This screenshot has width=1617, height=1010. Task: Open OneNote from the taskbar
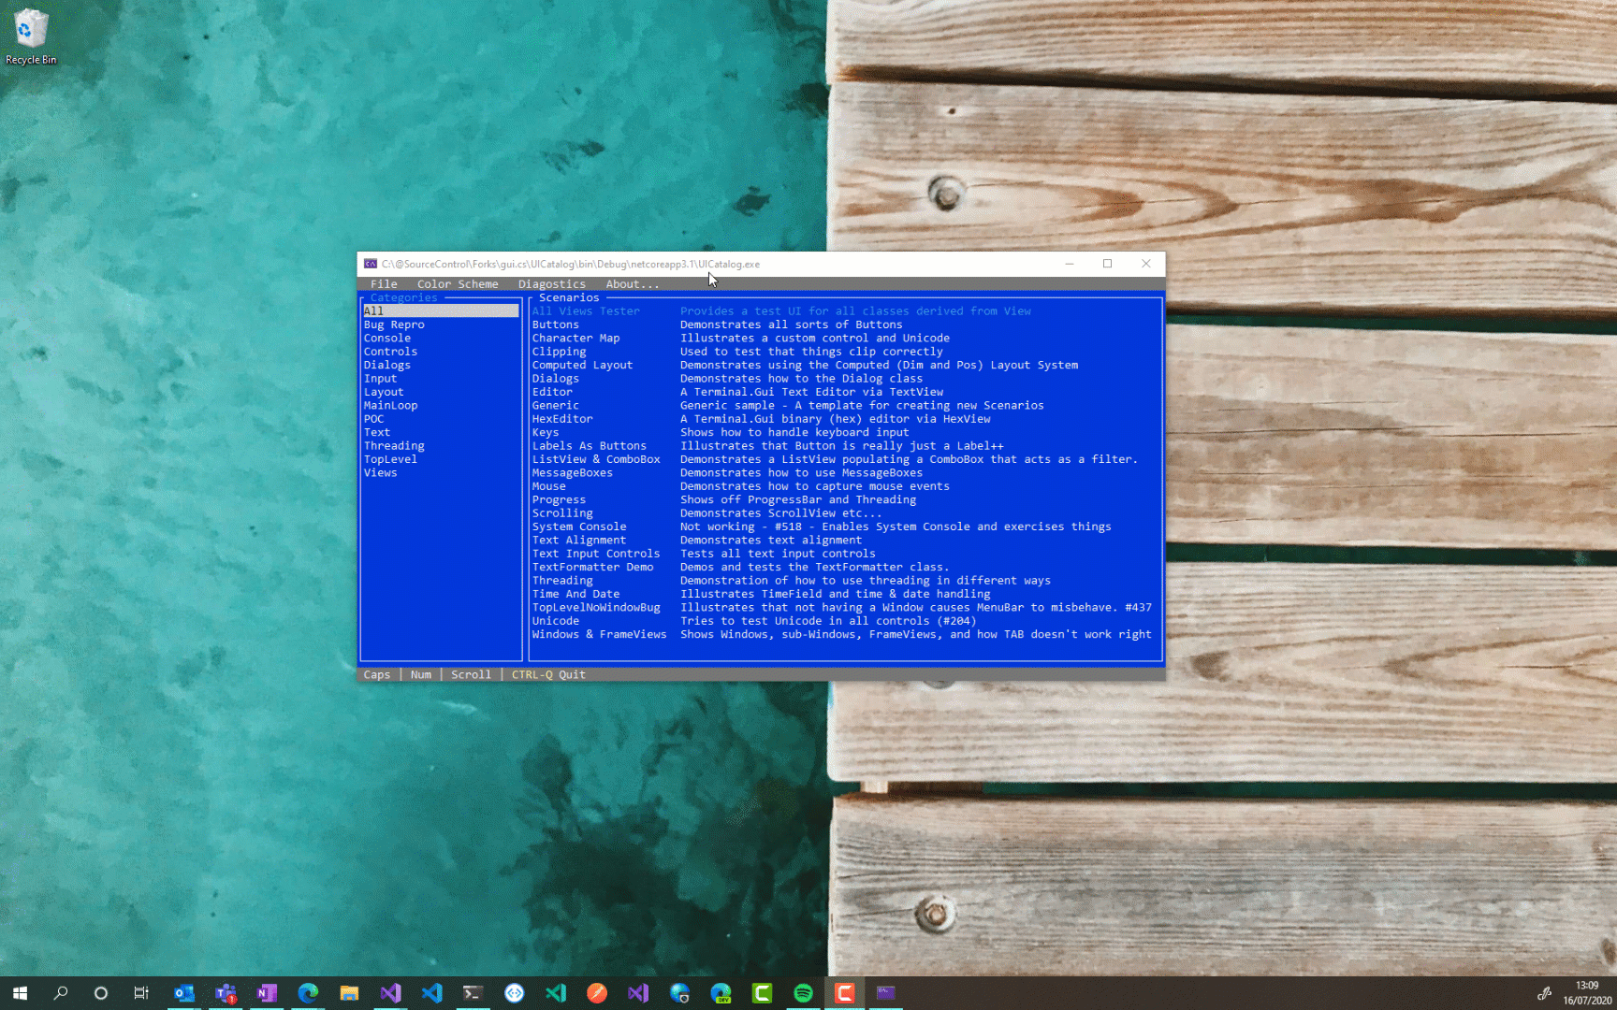point(267,993)
